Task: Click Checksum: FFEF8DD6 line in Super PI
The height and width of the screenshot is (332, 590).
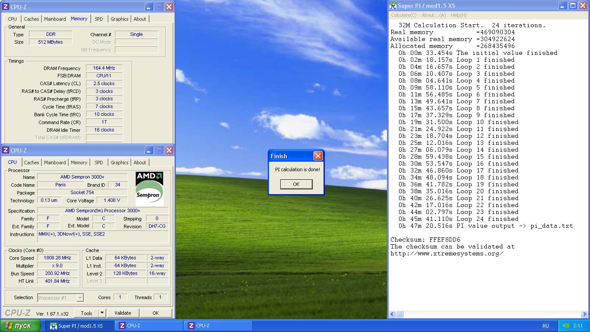Action: (x=425, y=239)
